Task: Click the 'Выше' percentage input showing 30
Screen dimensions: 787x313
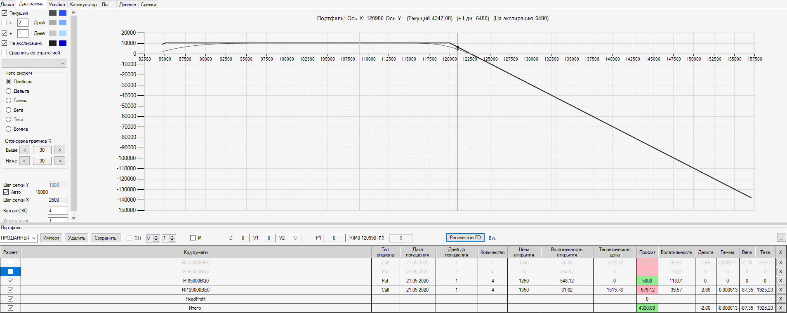Action: point(42,150)
